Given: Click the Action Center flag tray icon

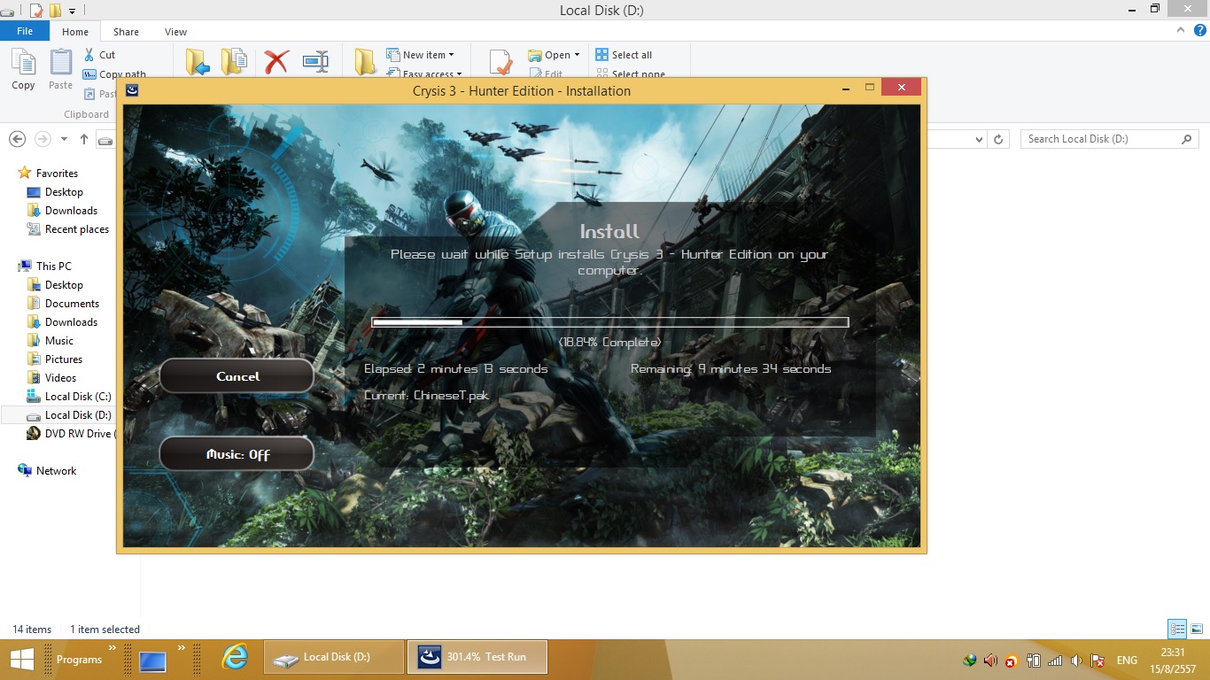Looking at the screenshot, I should point(1097,661).
